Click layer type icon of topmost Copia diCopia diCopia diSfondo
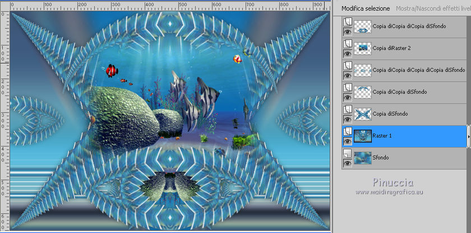Viewport: 471px width, 233px height. [x=348, y=22]
